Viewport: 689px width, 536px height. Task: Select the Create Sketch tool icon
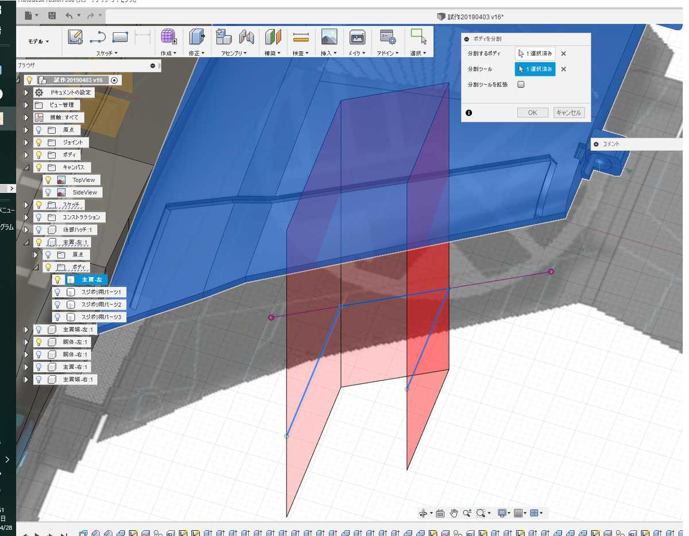pyautogui.click(x=75, y=37)
